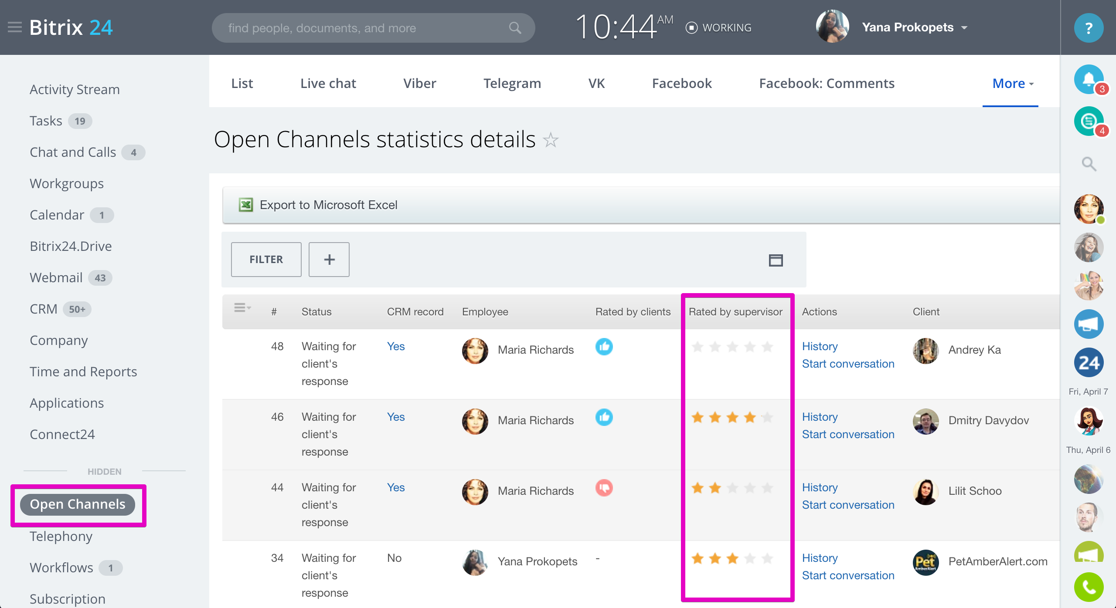Open Lilit Schoo client avatar
Image resolution: width=1116 pixels, height=608 pixels.
(x=925, y=492)
